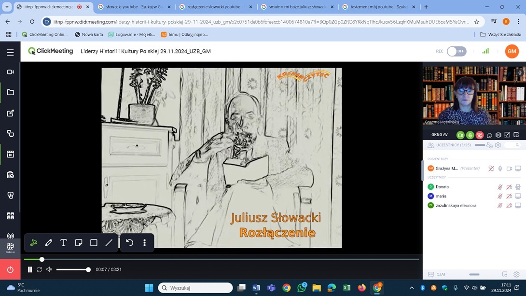Open Word from the Windows taskbar
This screenshot has width=526, height=296.
256,288
